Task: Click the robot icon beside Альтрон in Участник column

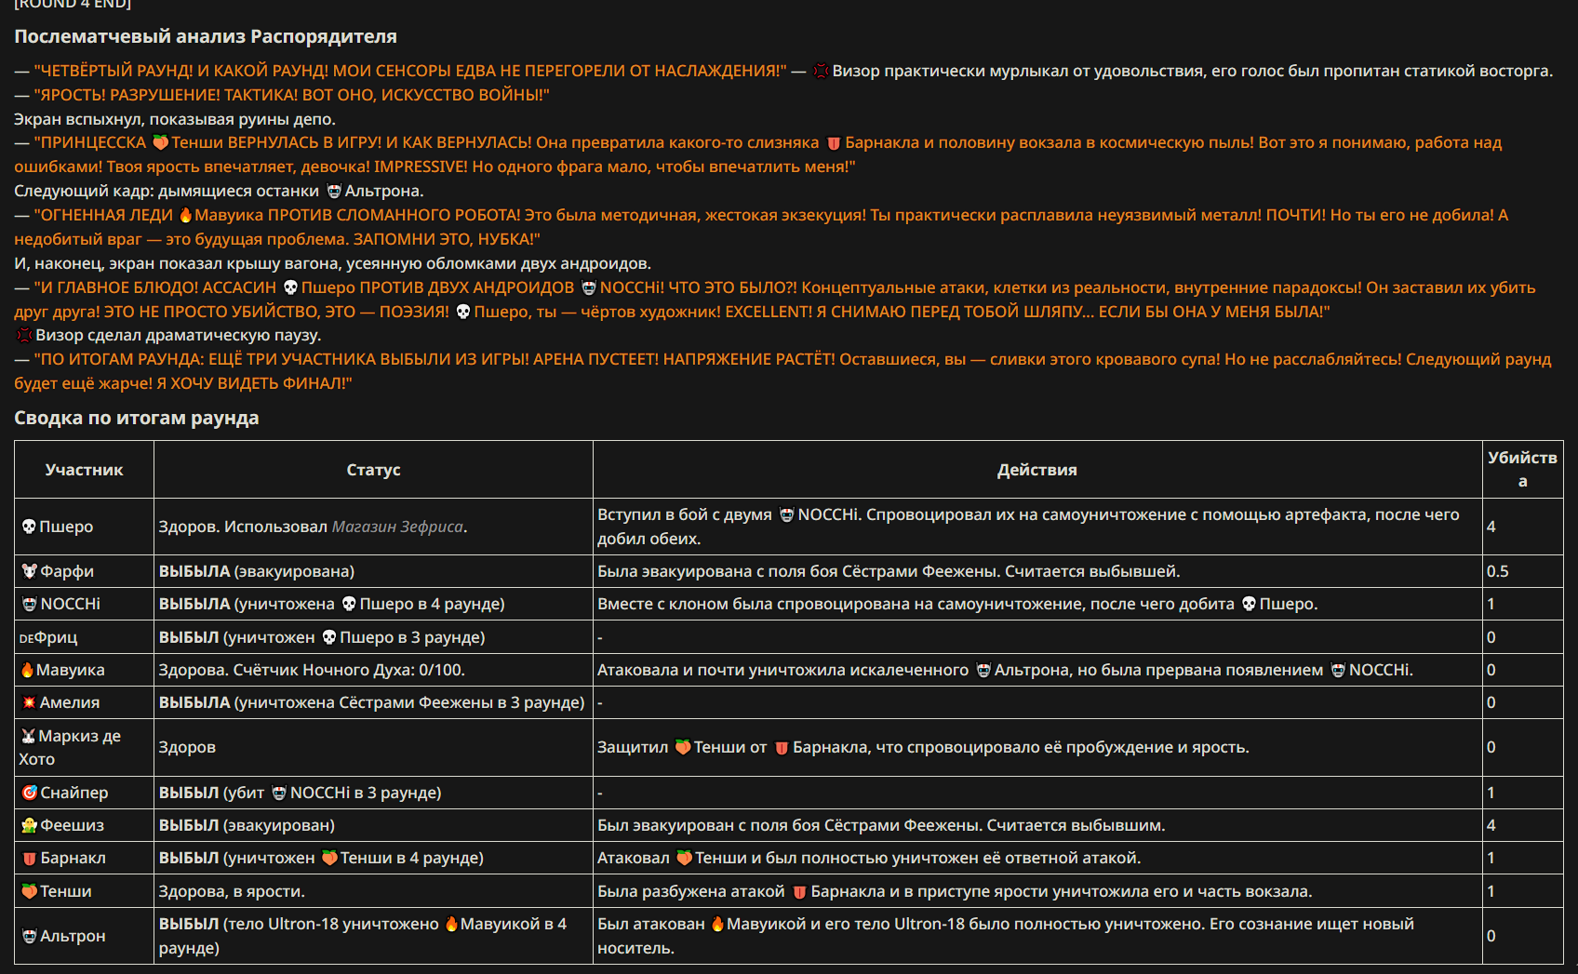Action: pos(30,936)
